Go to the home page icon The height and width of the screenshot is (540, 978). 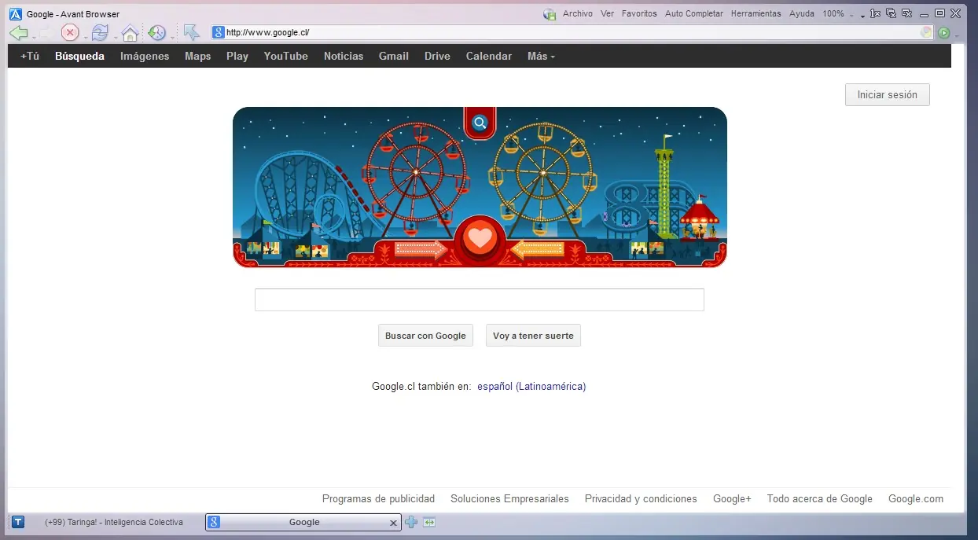(x=130, y=33)
